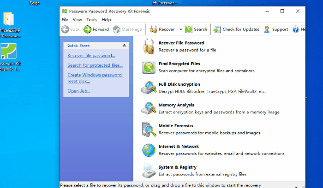Click the Recover padlocks toolbar icon
The width and height of the screenshot is (323, 188).
[x=153, y=29]
